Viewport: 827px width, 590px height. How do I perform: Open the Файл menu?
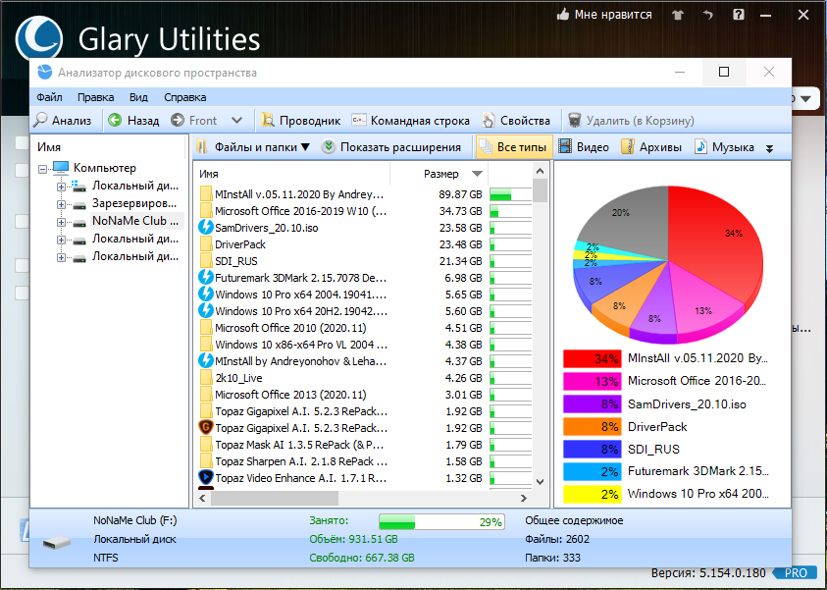pyautogui.click(x=50, y=97)
